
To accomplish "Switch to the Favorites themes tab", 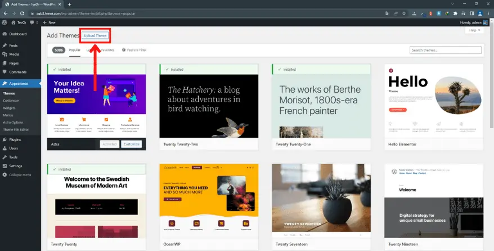I will pyautogui.click(x=107, y=50).
